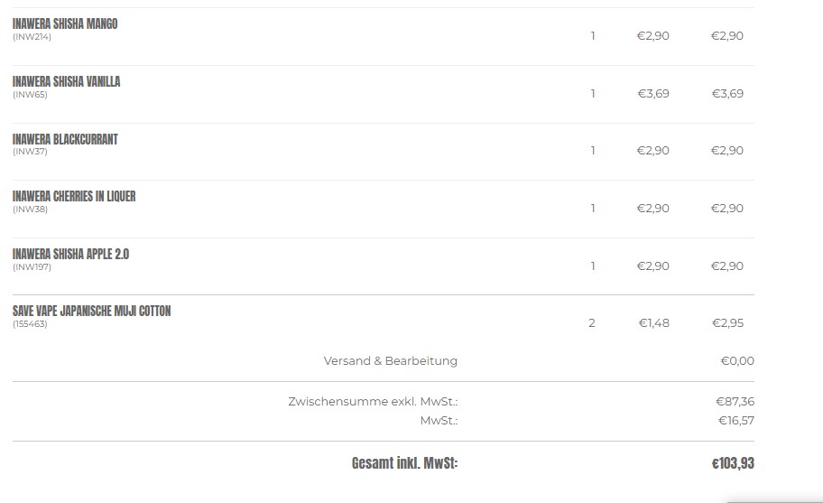Select the €0,00 shipping cost

[x=736, y=361]
